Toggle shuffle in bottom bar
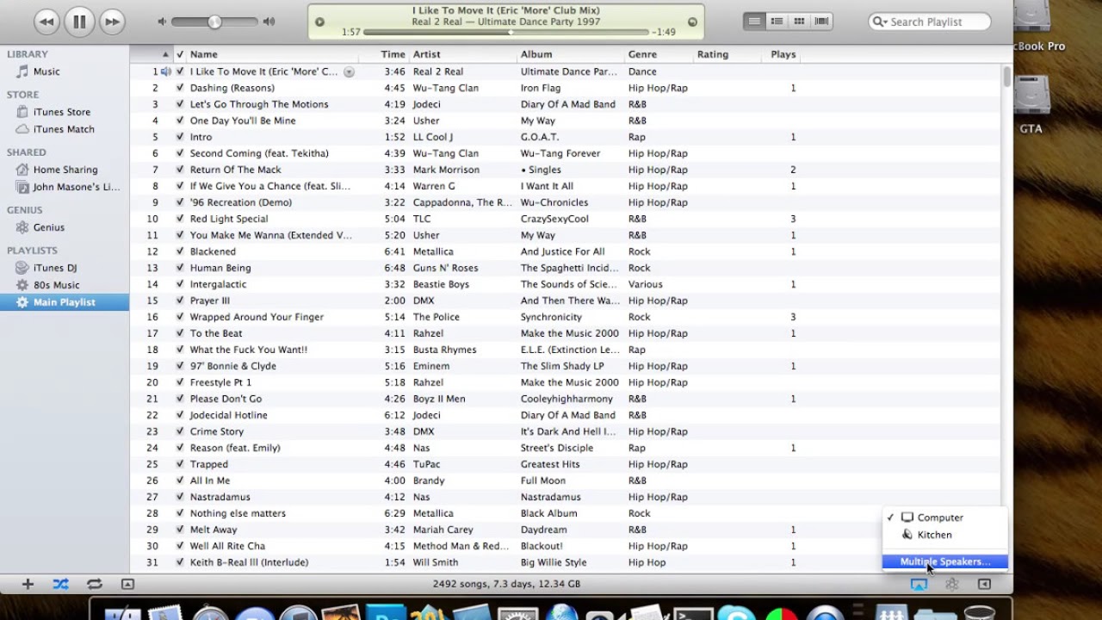Viewport: 1102px width, 620px height. [x=60, y=584]
